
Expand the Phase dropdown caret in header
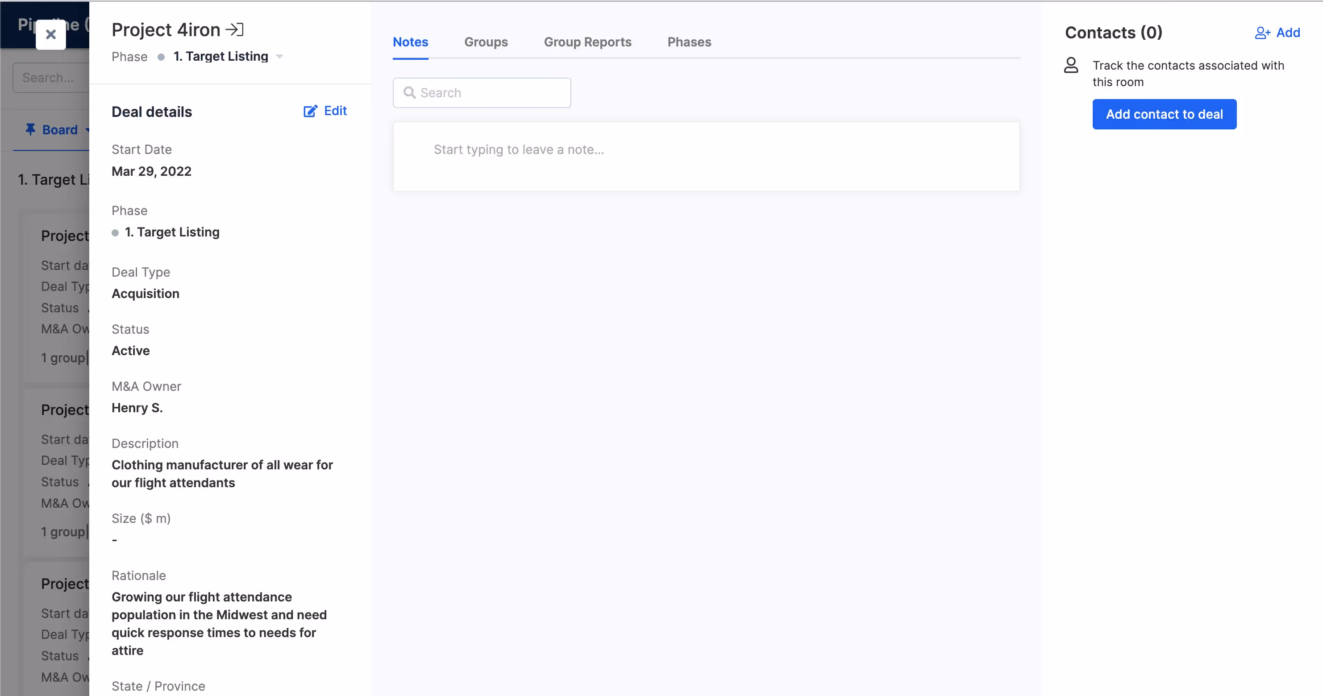point(279,57)
